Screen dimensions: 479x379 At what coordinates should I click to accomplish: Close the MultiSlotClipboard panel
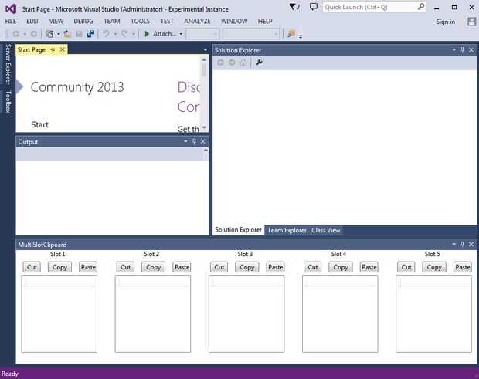471,244
